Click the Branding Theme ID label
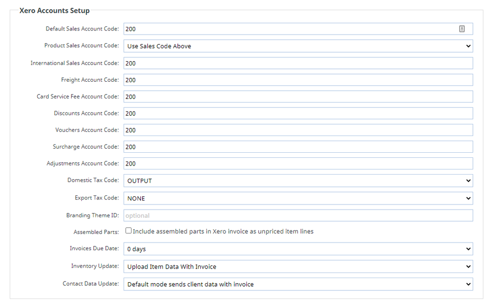The width and height of the screenshot is (488, 305). (93, 215)
